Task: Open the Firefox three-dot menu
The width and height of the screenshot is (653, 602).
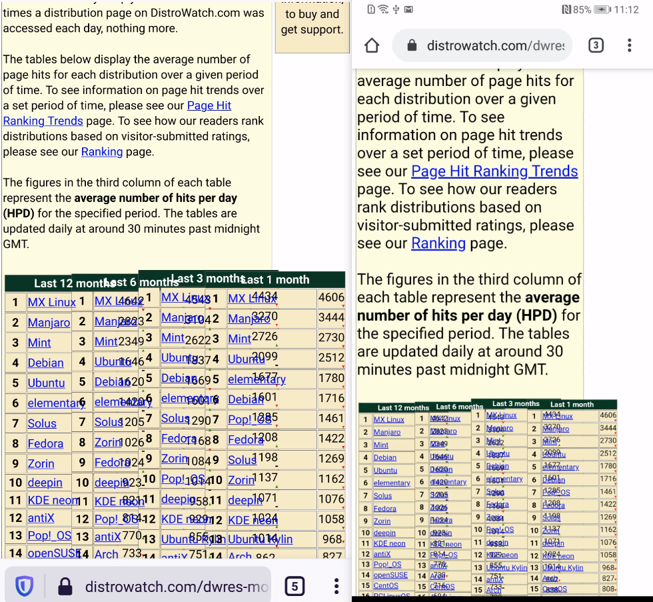Action: (336, 585)
